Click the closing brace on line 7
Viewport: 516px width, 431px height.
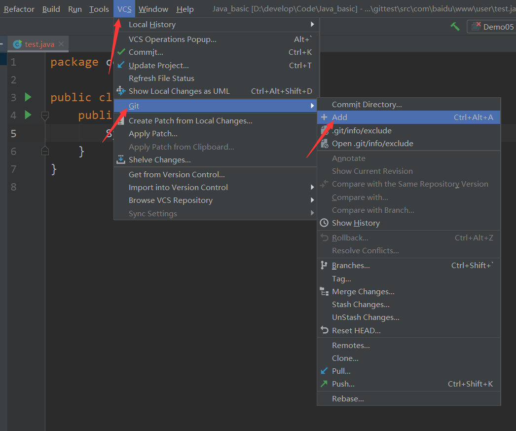click(54, 169)
